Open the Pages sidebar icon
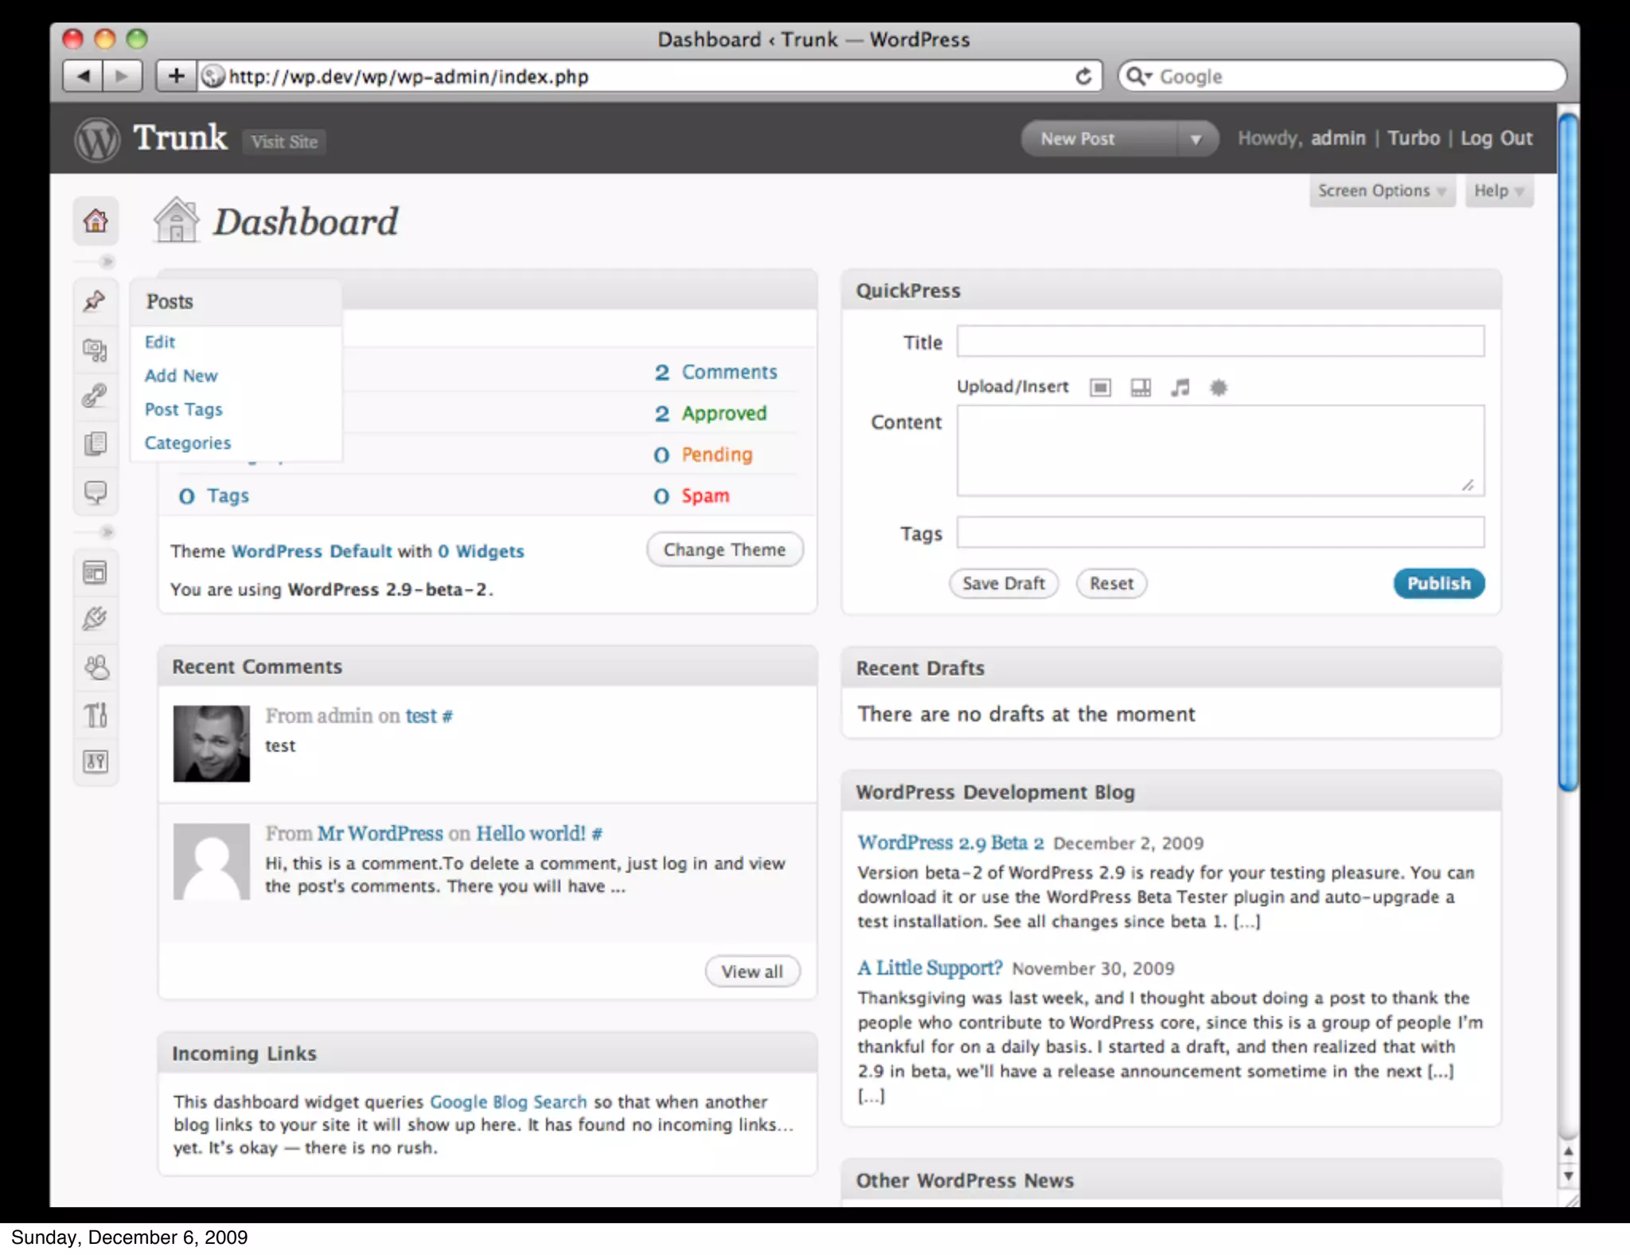 (x=95, y=444)
